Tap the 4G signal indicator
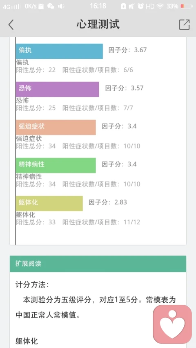The image size is (196, 348). [x=11, y=7]
